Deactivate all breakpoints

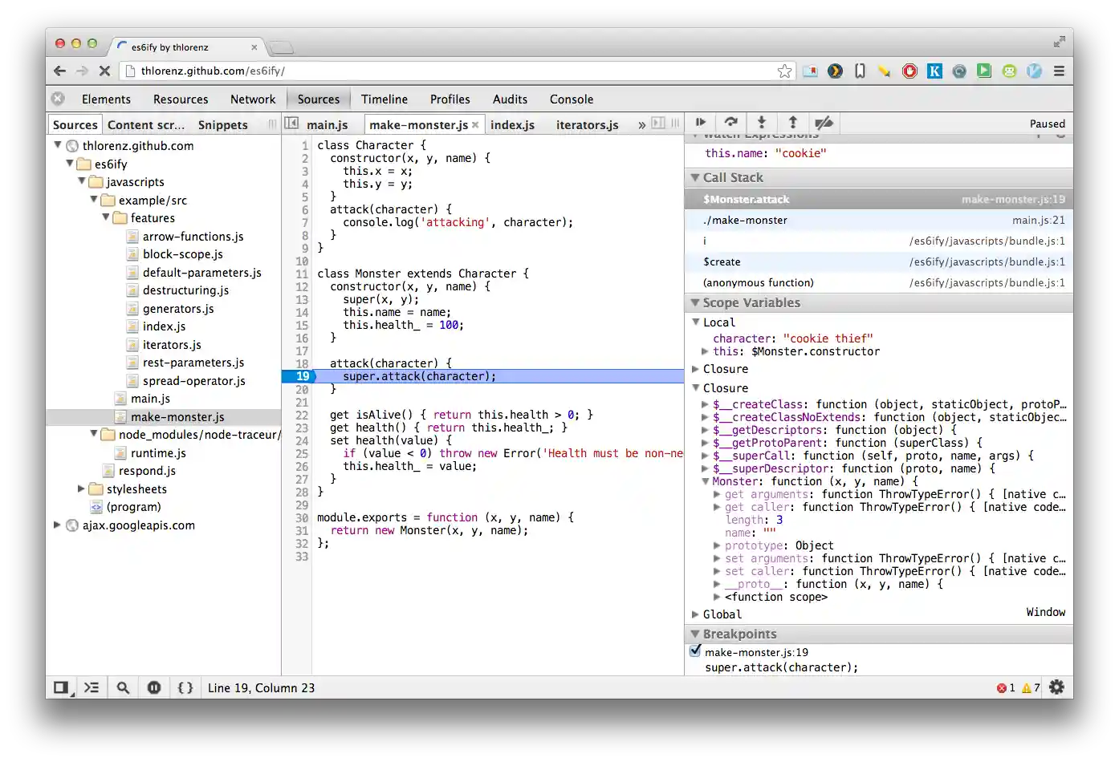pos(824,123)
